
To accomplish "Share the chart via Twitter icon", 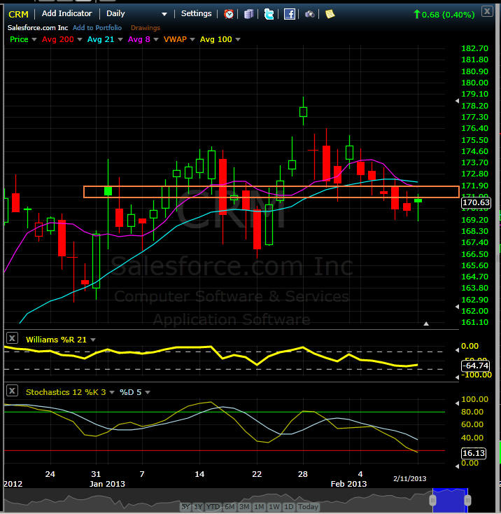I will click(x=269, y=13).
